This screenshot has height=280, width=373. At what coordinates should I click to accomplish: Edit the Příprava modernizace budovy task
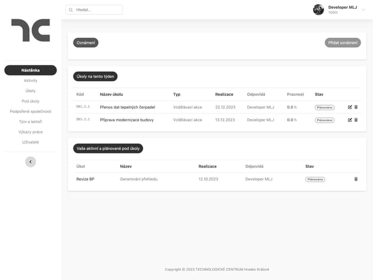(350, 120)
